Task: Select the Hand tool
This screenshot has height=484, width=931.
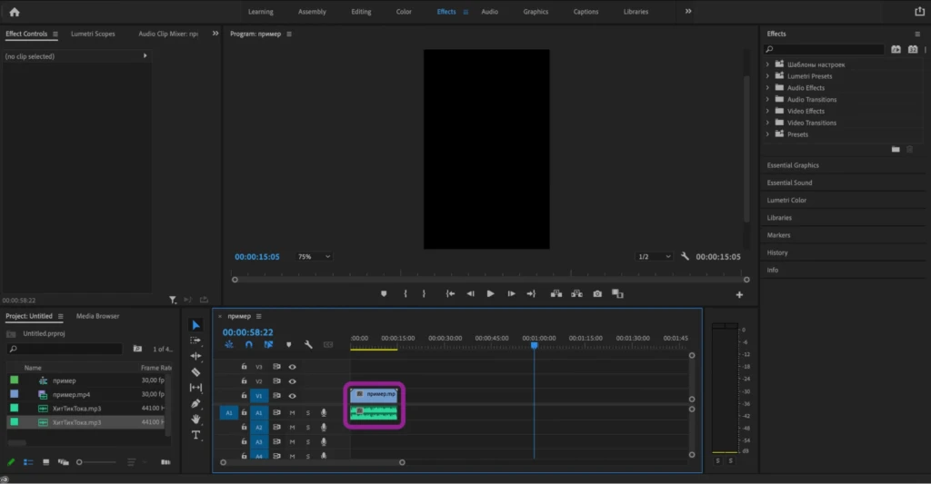Action: (x=196, y=420)
